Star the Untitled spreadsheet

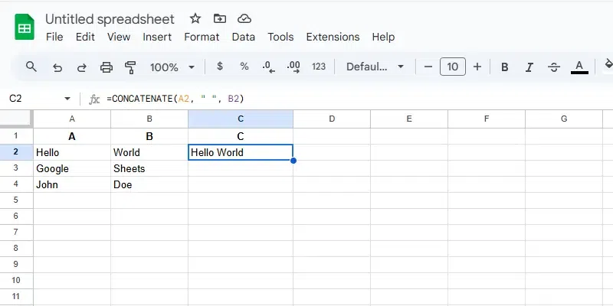[x=195, y=18]
